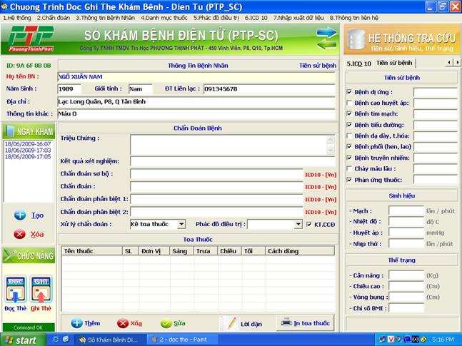Image resolution: width=462 pixels, height=346 pixels.
Task: Switch to the 5.ICD 10 tab
Action: tap(359, 63)
